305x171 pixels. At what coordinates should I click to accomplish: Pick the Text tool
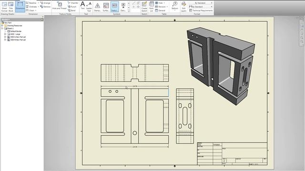[x=82, y=6]
